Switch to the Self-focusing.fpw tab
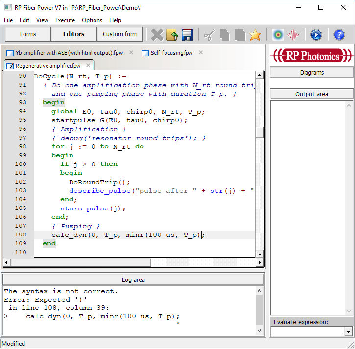This screenshot has height=349, width=355. point(171,53)
